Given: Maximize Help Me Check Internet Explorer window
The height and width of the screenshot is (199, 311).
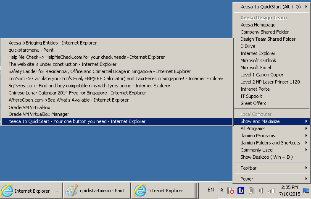Looking at the screenshot, I should 117,57.
